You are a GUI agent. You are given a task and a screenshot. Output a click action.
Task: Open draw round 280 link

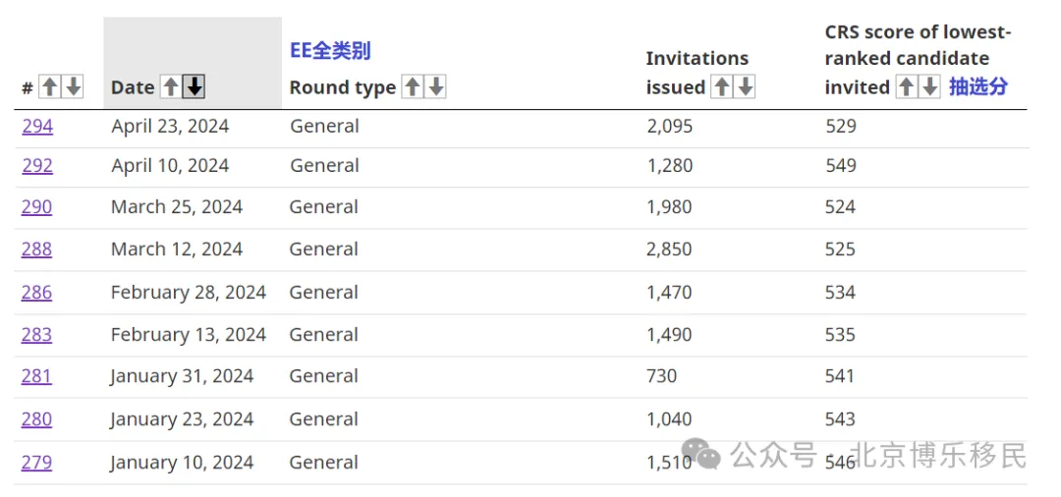click(x=36, y=420)
